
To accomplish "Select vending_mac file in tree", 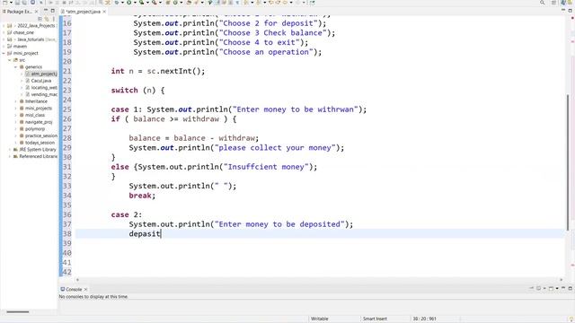I will (44, 94).
